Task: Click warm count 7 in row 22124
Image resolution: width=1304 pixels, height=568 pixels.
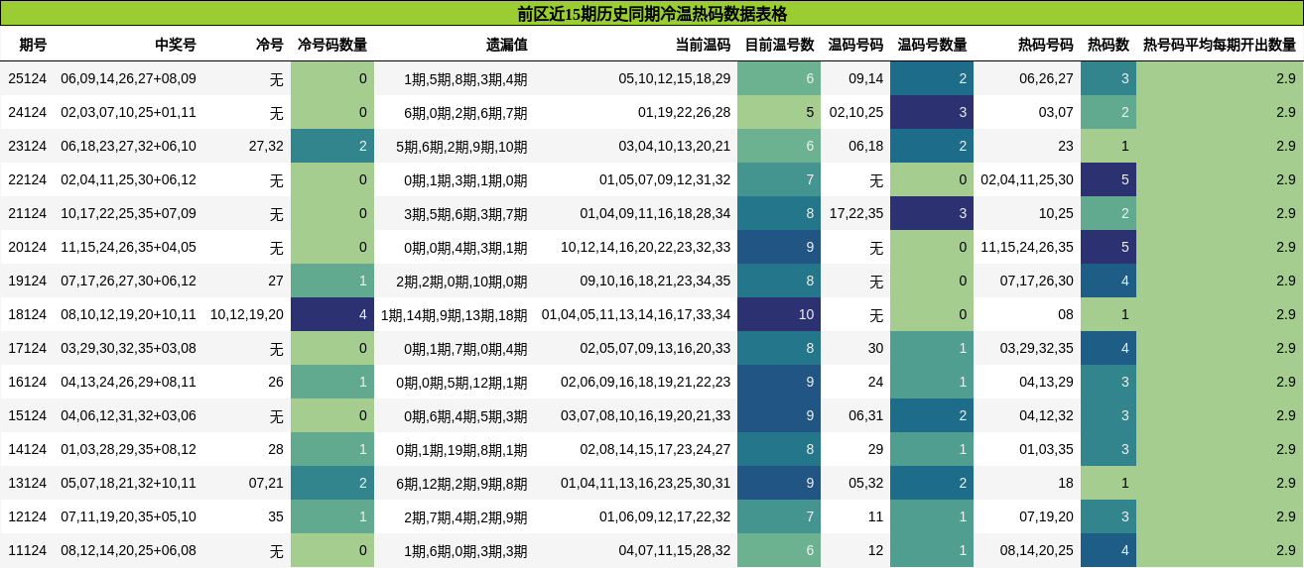Action: 779,179
